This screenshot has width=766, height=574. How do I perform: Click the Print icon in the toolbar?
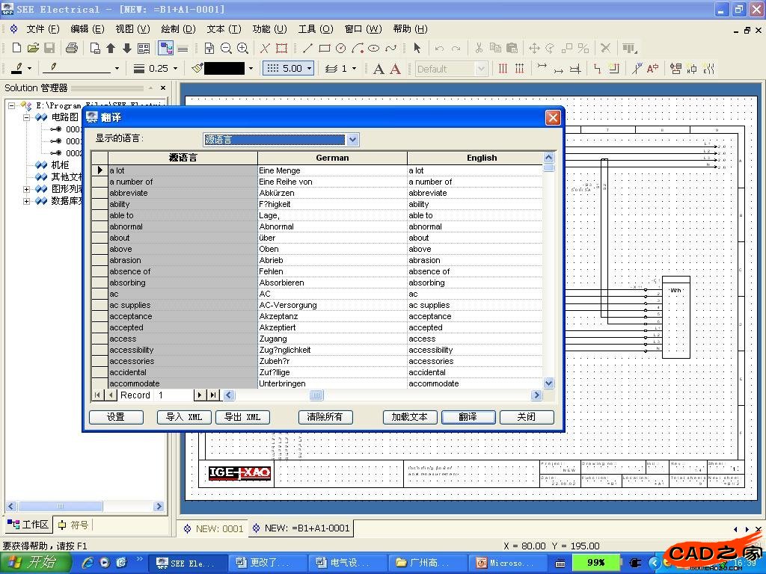coord(72,49)
